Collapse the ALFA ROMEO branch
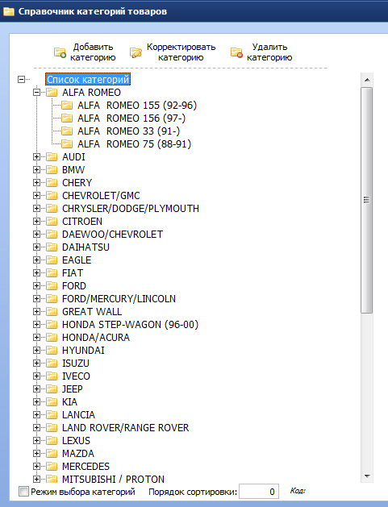This screenshot has width=388, height=507. point(36,93)
